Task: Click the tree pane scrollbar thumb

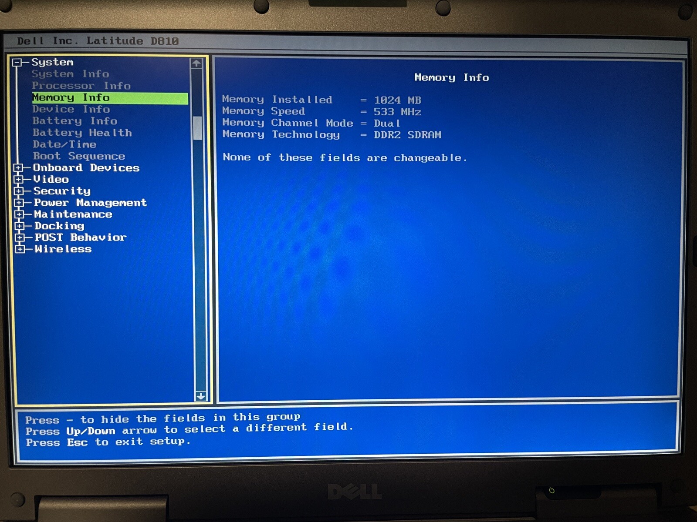Action: point(197,128)
